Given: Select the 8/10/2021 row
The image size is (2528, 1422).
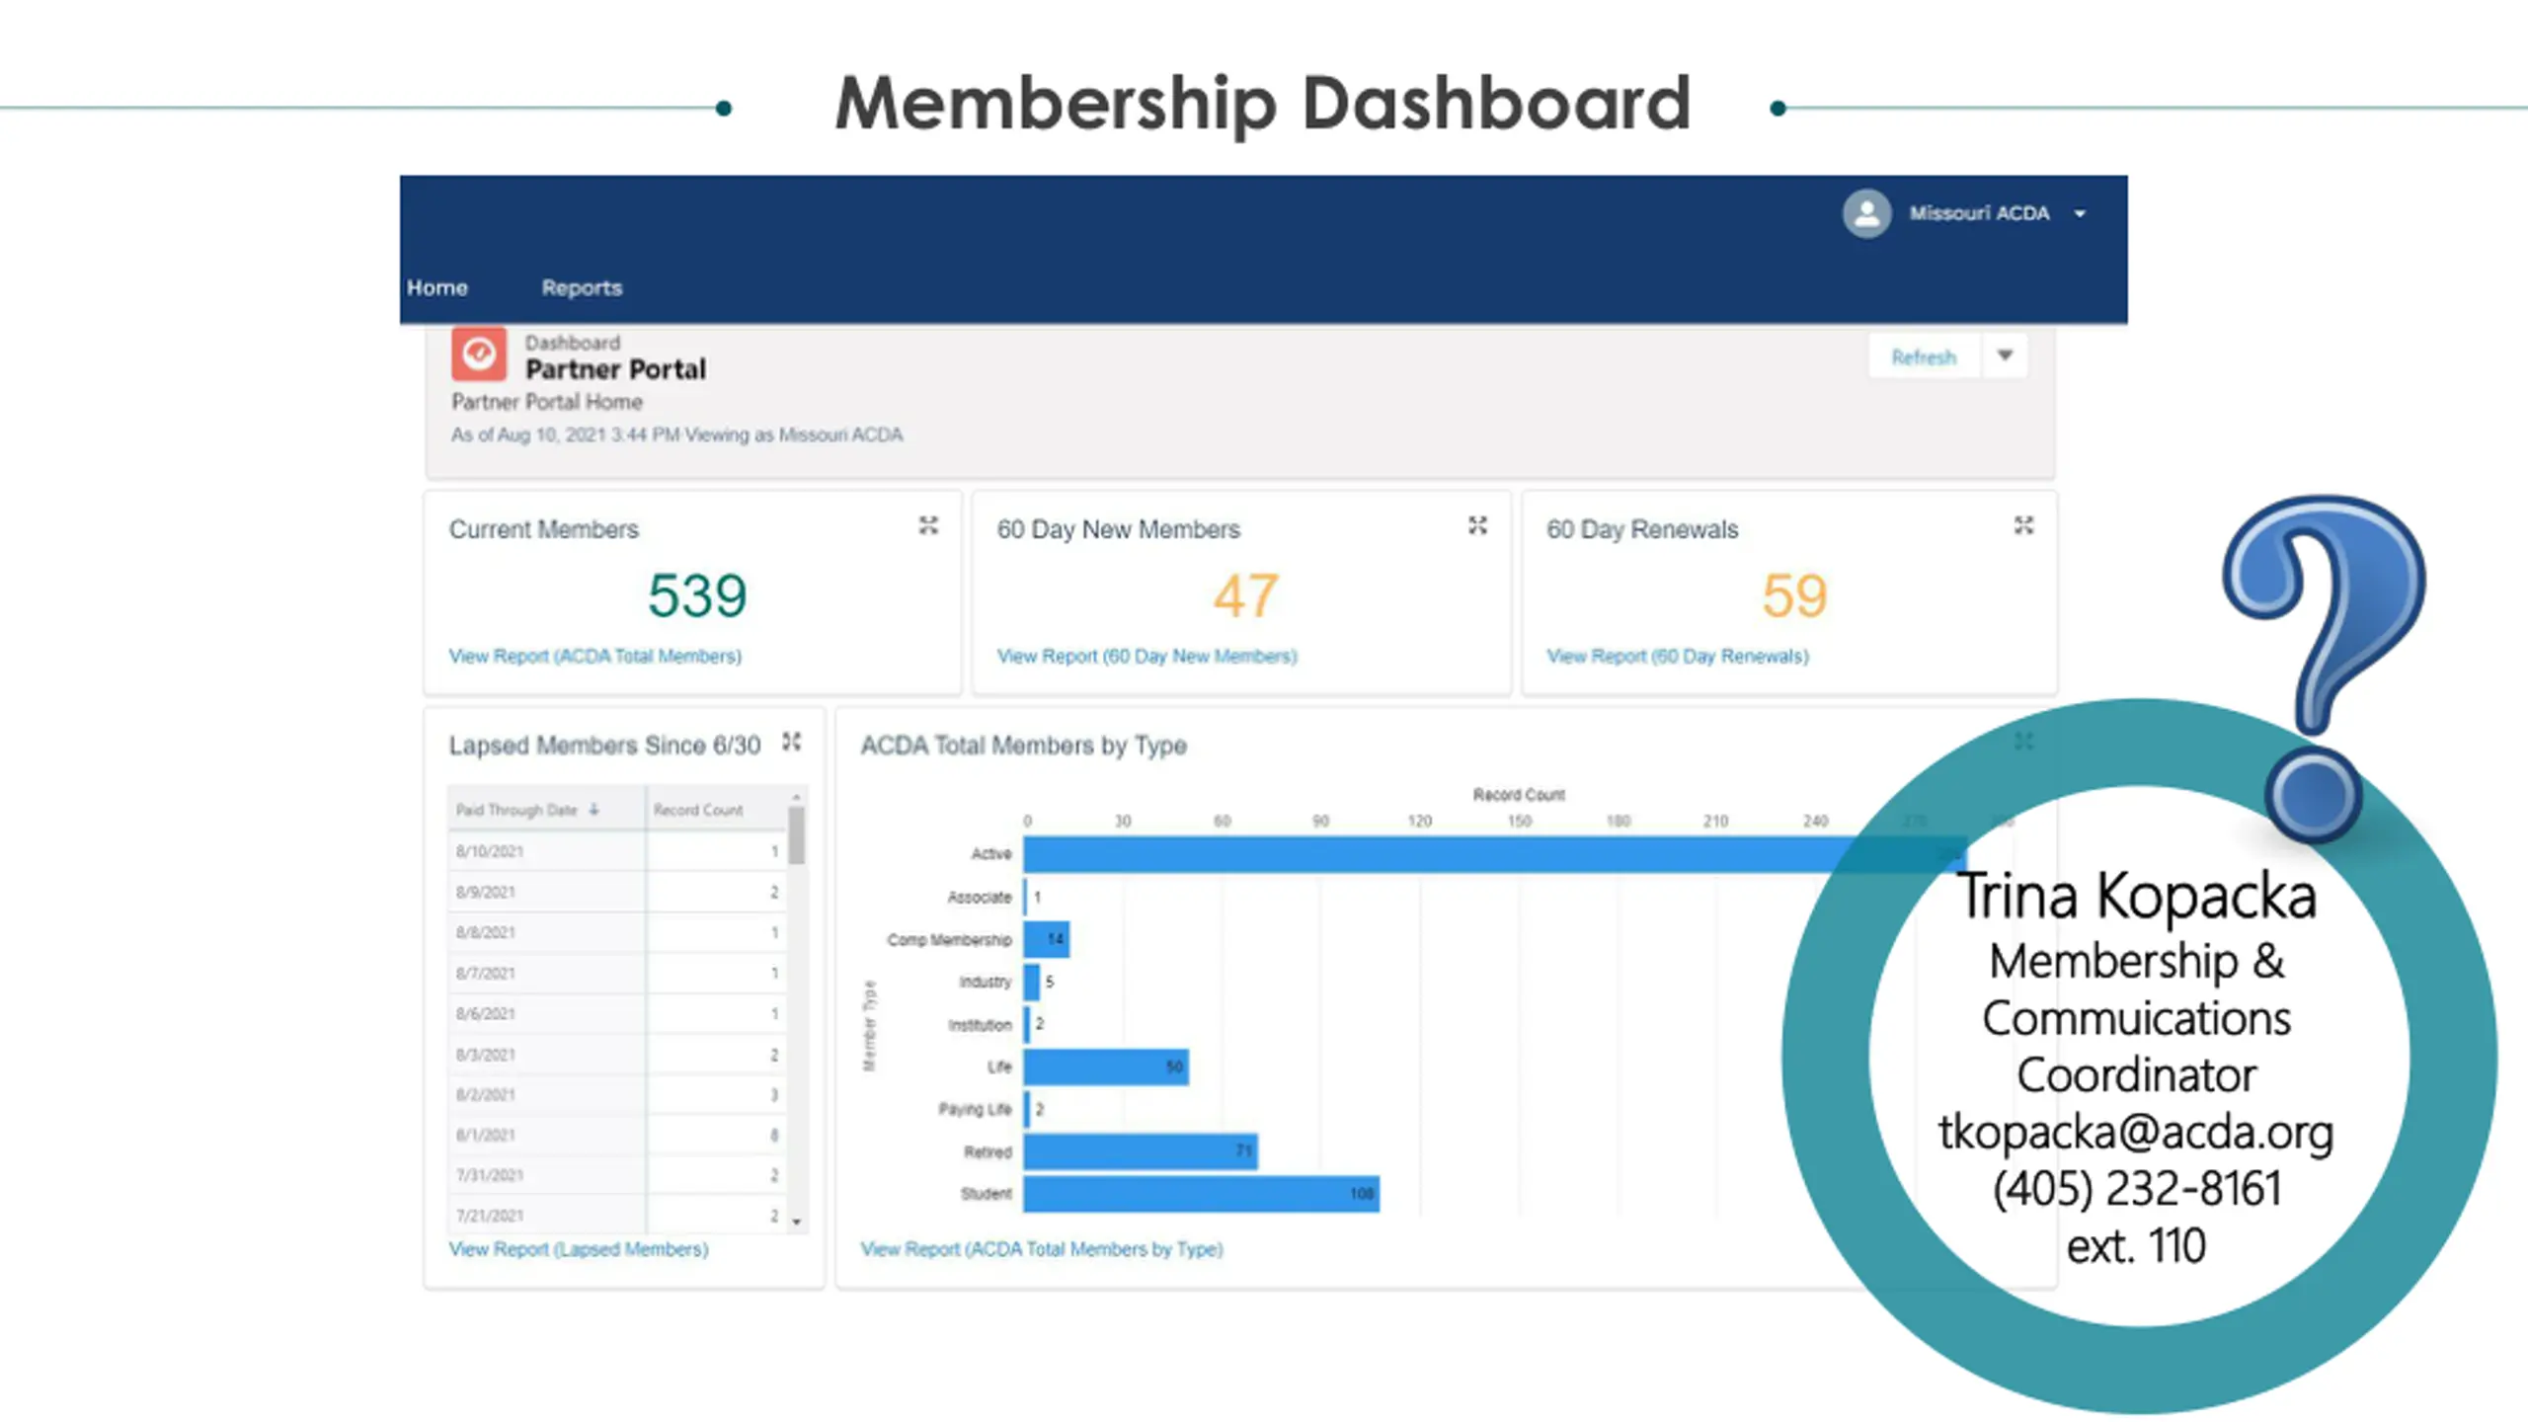Looking at the screenshot, I should point(617,851).
